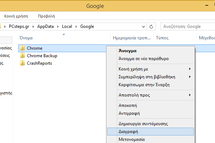Click the Chrome Backup folder icon
This screenshot has width=215, height=143.
coord(22,55)
